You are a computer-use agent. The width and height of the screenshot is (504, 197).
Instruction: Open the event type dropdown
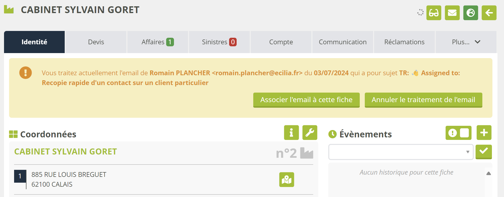click(401, 152)
